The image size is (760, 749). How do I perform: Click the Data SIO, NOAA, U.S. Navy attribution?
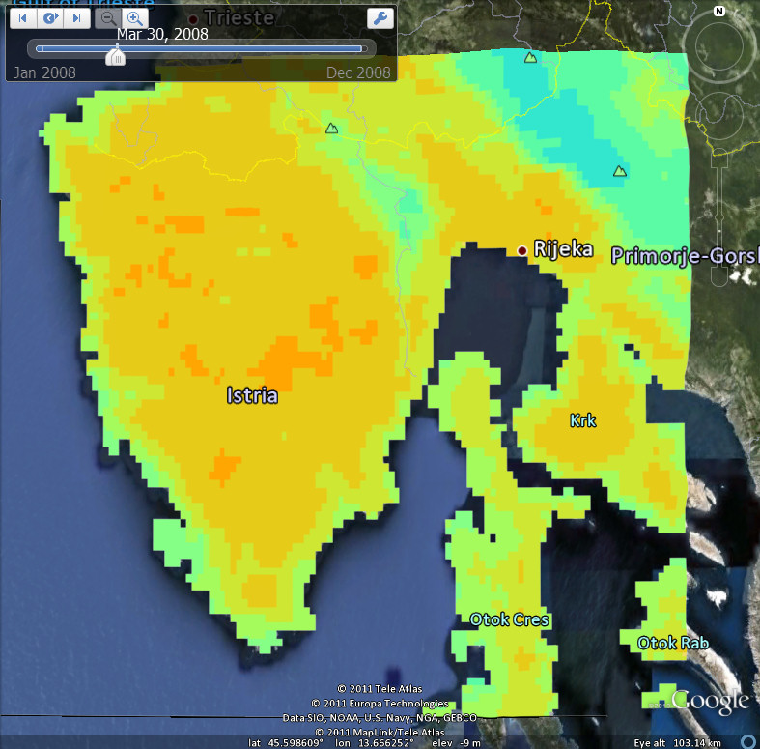click(380, 718)
